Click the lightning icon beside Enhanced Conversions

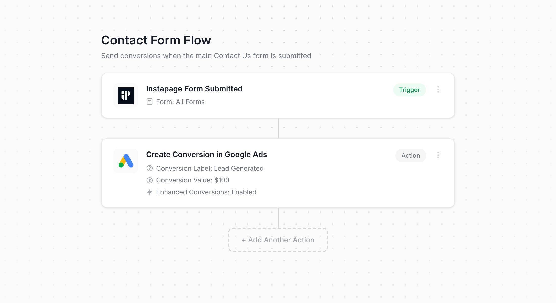click(x=150, y=192)
